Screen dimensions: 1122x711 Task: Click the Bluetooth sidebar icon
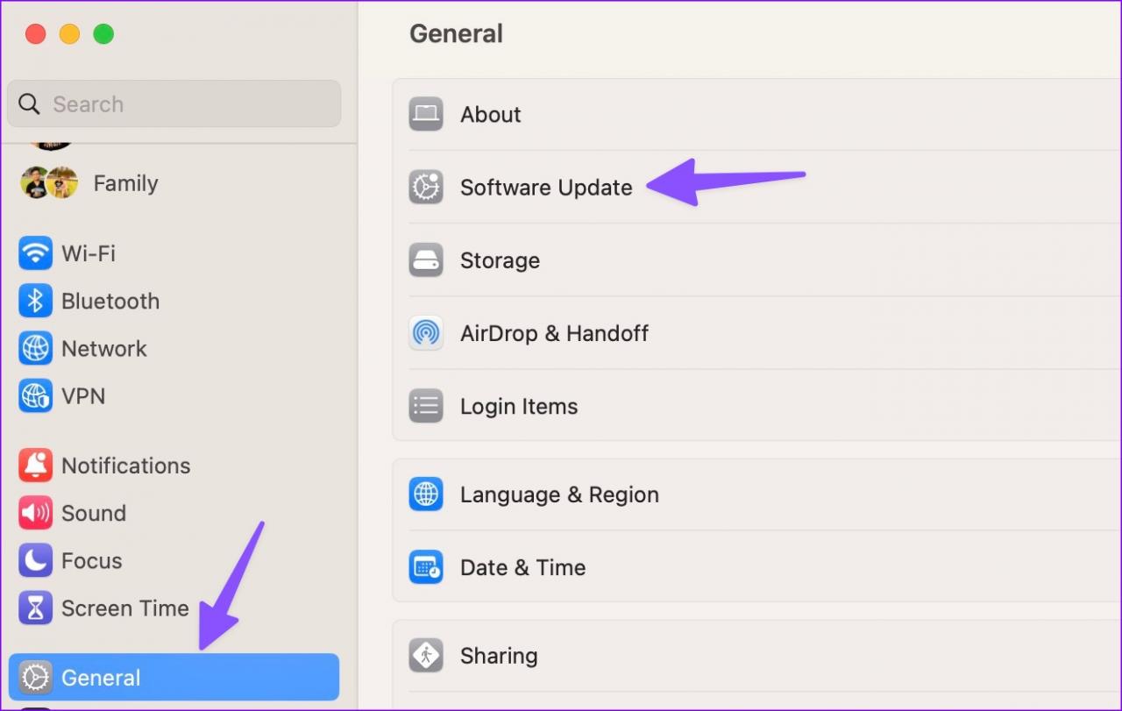click(35, 302)
